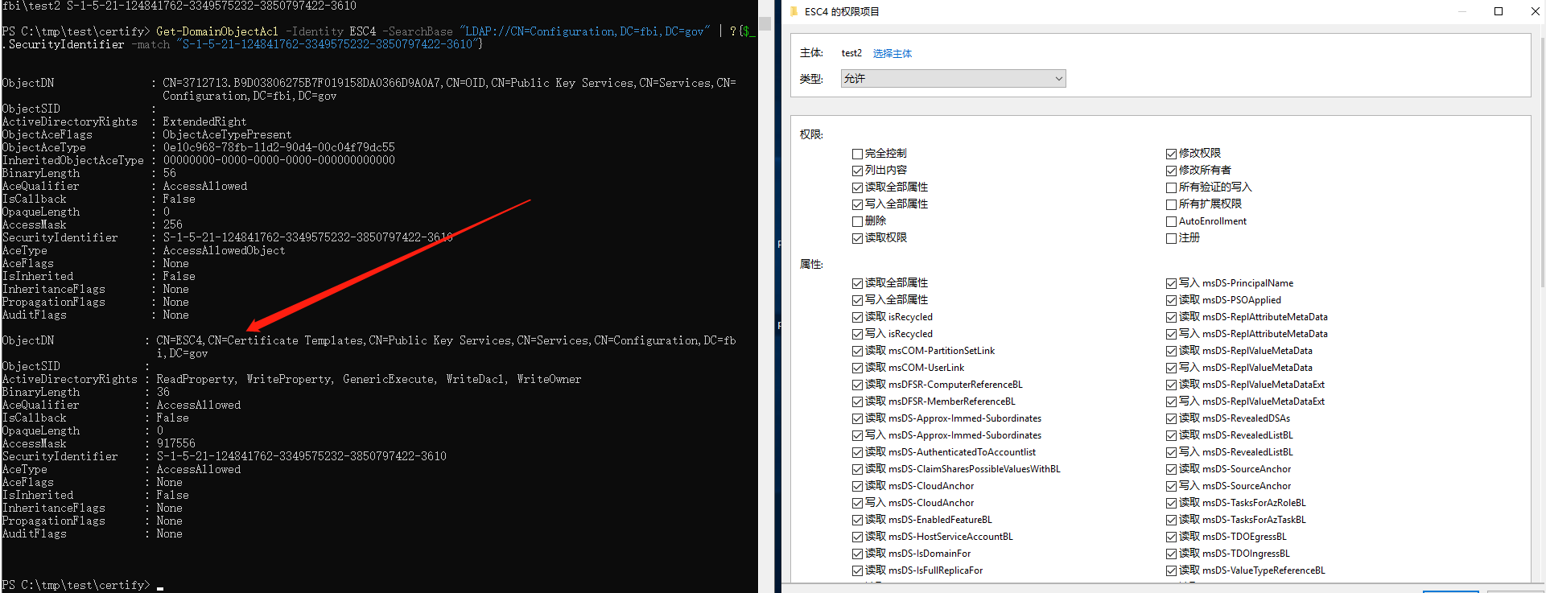Check the 所有扩展权限 checkbox

coord(1171,204)
